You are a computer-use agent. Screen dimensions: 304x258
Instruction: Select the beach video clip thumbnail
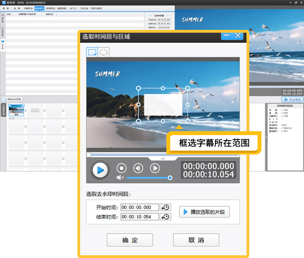tap(16, 110)
